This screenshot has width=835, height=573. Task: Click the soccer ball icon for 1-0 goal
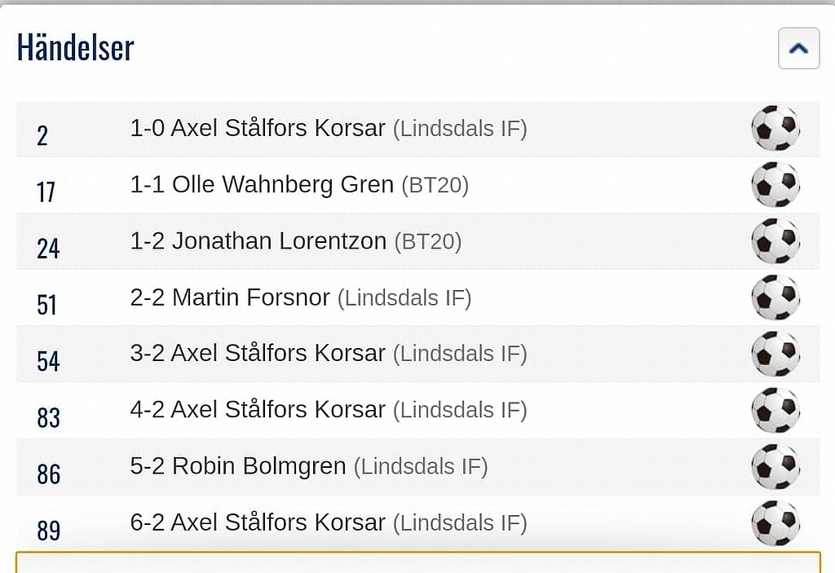pos(775,128)
